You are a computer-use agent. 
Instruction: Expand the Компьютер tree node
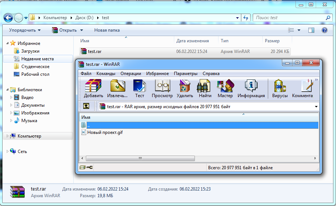coord(7,136)
